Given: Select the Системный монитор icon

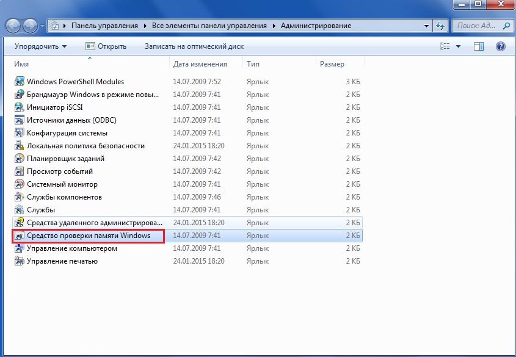Looking at the screenshot, I should [19, 184].
